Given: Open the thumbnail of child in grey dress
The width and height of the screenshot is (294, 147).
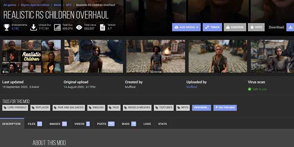Looking at the screenshot, I should pos(272,56).
